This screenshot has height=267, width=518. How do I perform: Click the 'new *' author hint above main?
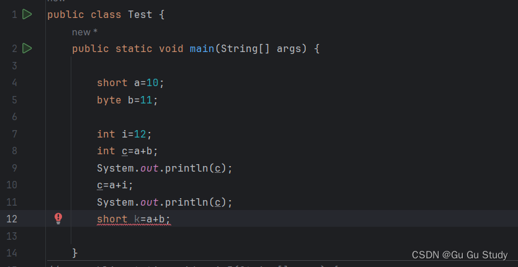tap(85, 32)
